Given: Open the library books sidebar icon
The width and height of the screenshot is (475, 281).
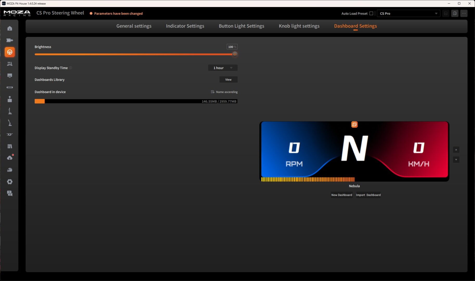Looking at the screenshot, I should (10, 146).
